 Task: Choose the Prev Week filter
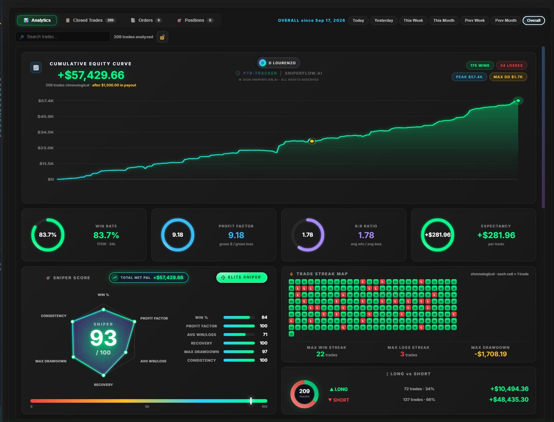pos(475,20)
